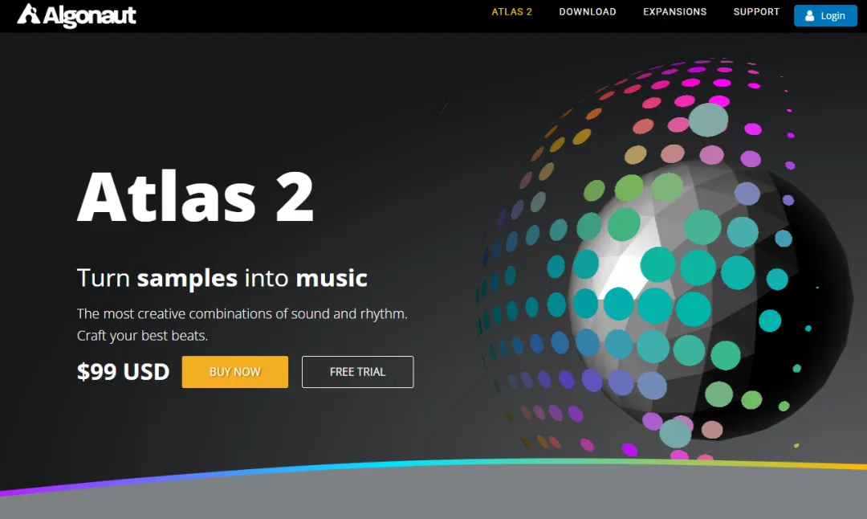The image size is (867, 519).
Task: Open the Expansions menu item
Action: click(674, 11)
